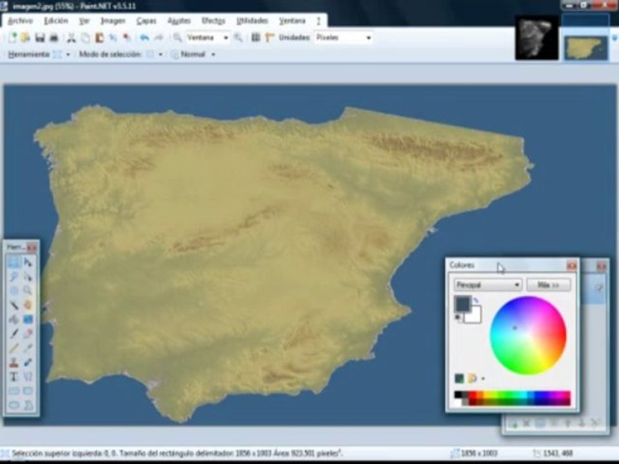The image size is (619, 464).
Task: Toggle the pixel grid display
Action: pos(256,37)
